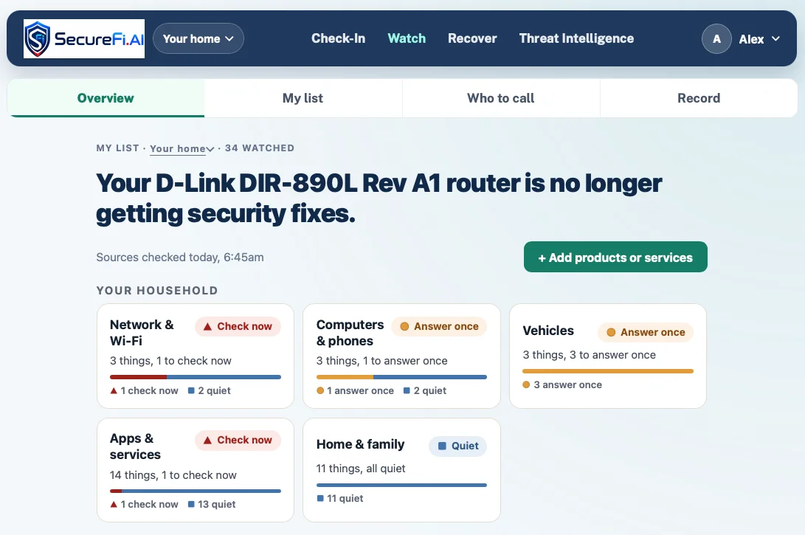This screenshot has width=805, height=535.
Task: Open the Computers & phones card title
Action: pyautogui.click(x=350, y=333)
